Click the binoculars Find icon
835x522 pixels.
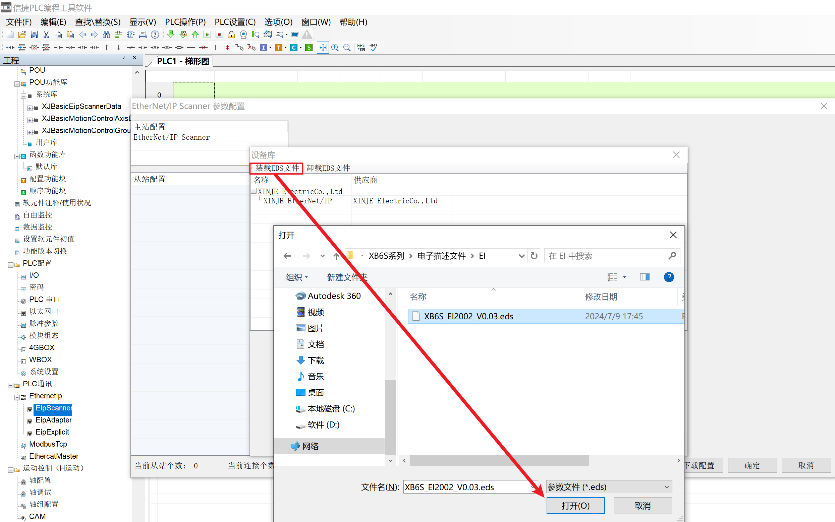[106, 35]
